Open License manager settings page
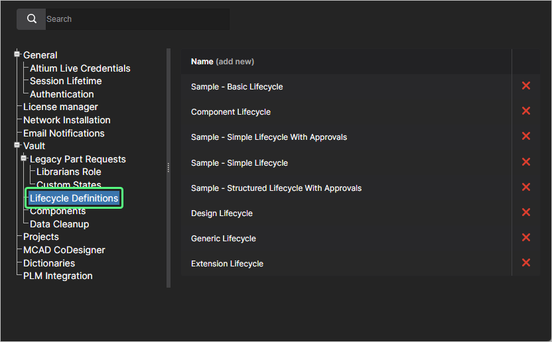Image resolution: width=552 pixels, height=342 pixels. click(x=60, y=107)
